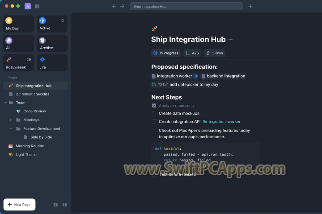Collapse the Team folder arrow
This screenshot has width=322, height=214.
click(x=5, y=103)
